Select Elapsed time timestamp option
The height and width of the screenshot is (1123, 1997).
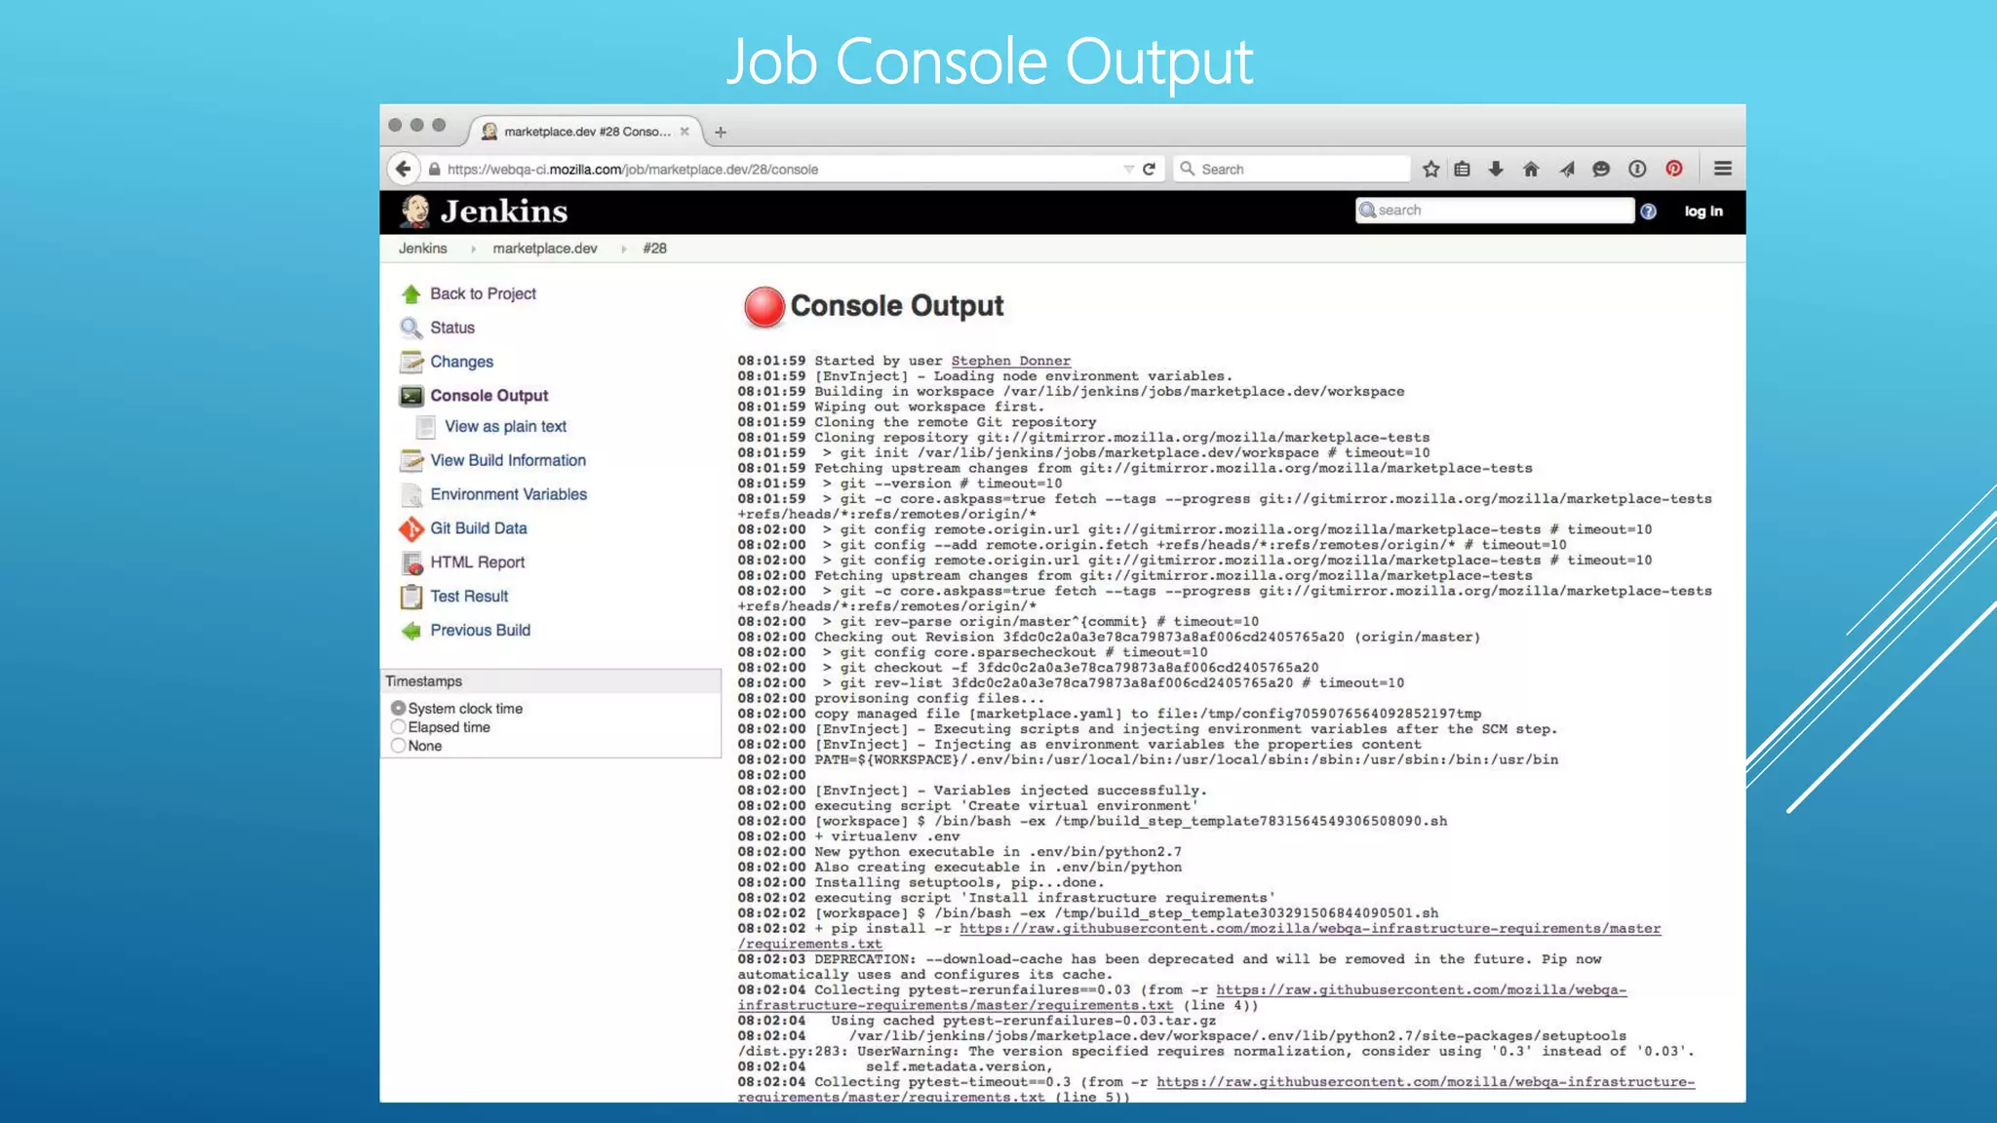tap(398, 727)
